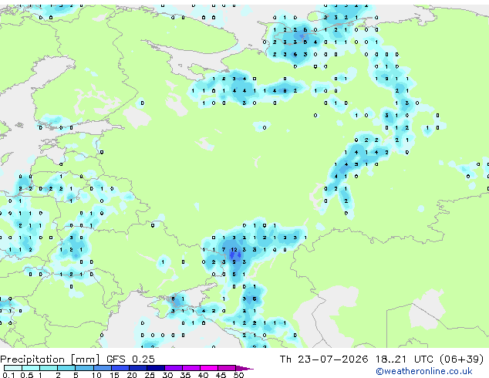
Task: Click the (06+39) forecast run text
Action: point(461,359)
